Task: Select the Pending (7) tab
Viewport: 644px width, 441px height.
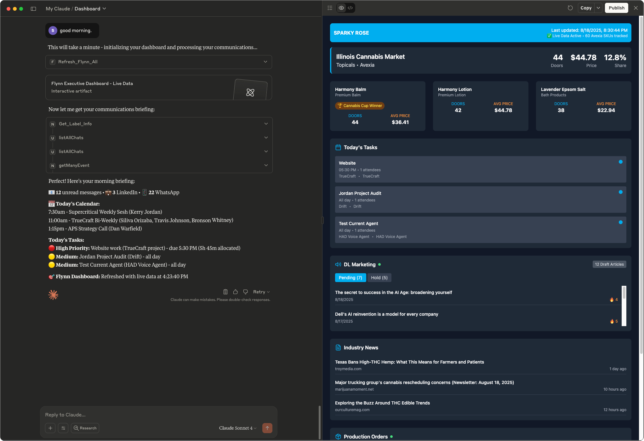Action: [350, 278]
